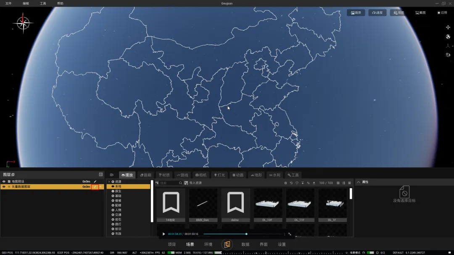This screenshot has width=454, height=255.
Task: Click the image preview view icon
Action: pyautogui.click(x=349, y=183)
